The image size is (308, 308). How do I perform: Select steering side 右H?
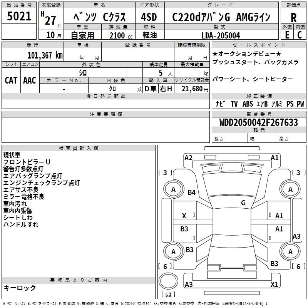point(166,89)
